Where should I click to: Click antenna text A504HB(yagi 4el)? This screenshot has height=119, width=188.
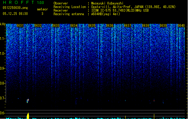[x=106, y=14]
